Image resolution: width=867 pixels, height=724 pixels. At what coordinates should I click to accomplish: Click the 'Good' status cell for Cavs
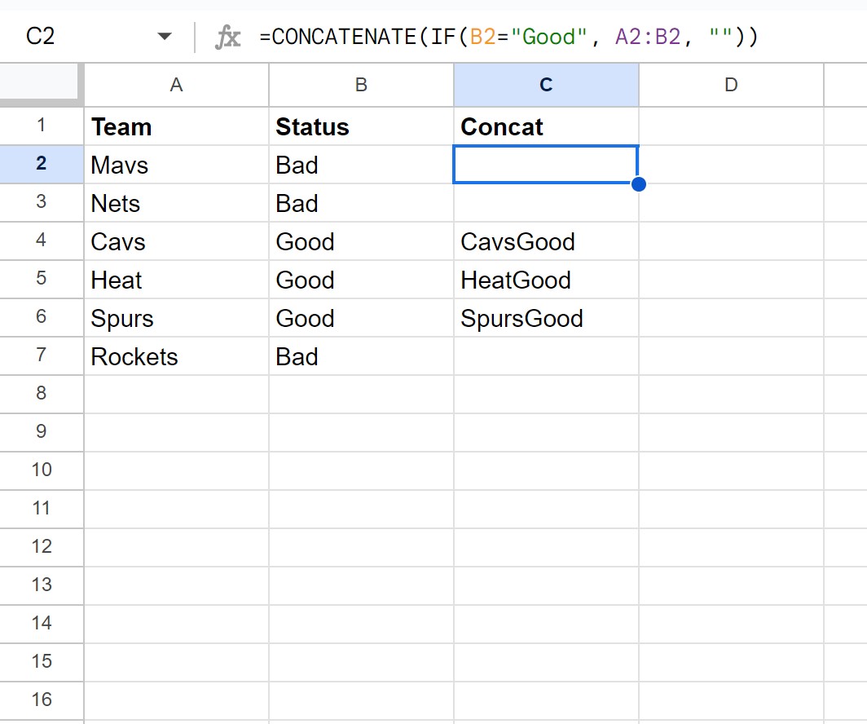tap(361, 241)
